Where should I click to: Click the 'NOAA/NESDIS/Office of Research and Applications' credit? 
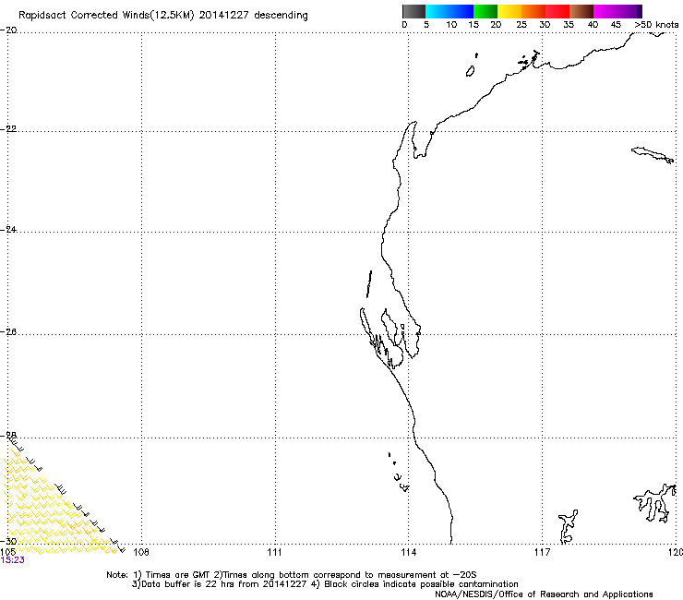[544, 594]
